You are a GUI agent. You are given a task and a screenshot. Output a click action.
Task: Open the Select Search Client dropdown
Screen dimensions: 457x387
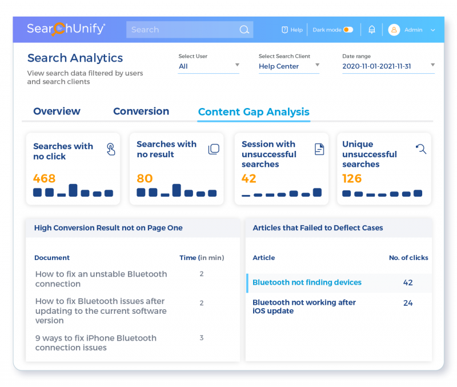[x=289, y=66]
